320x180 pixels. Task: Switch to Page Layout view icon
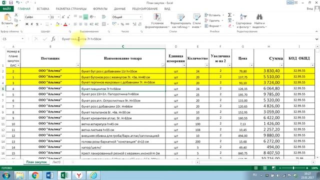(264, 168)
